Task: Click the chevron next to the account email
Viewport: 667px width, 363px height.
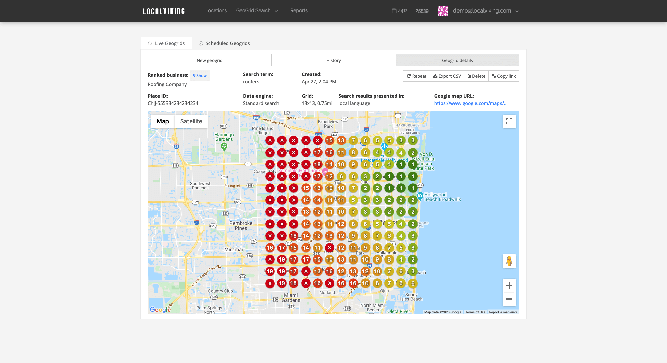Action: point(517,11)
